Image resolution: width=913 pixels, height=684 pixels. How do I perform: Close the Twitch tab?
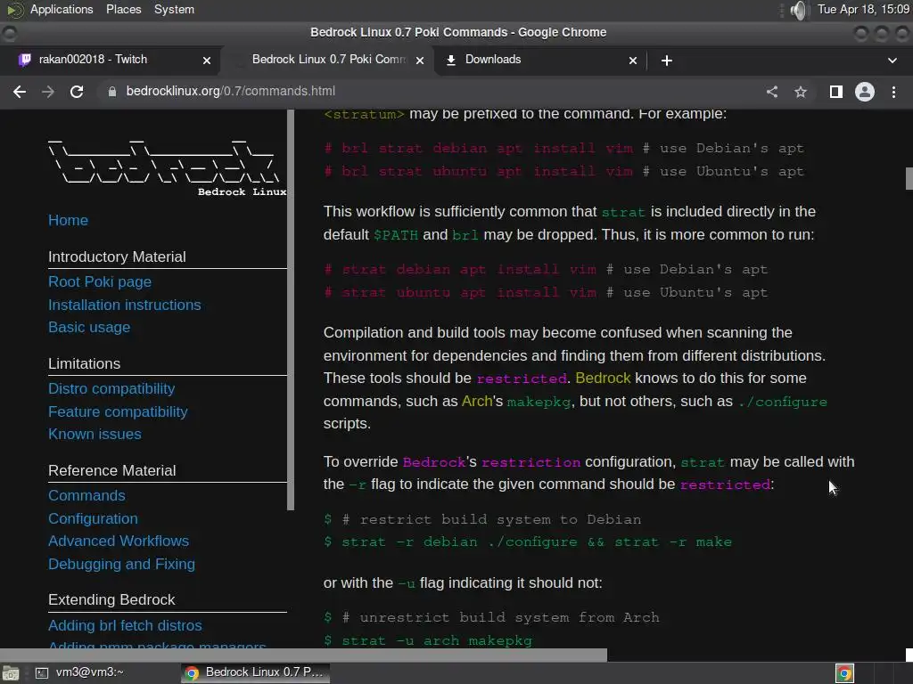coord(207,61)
